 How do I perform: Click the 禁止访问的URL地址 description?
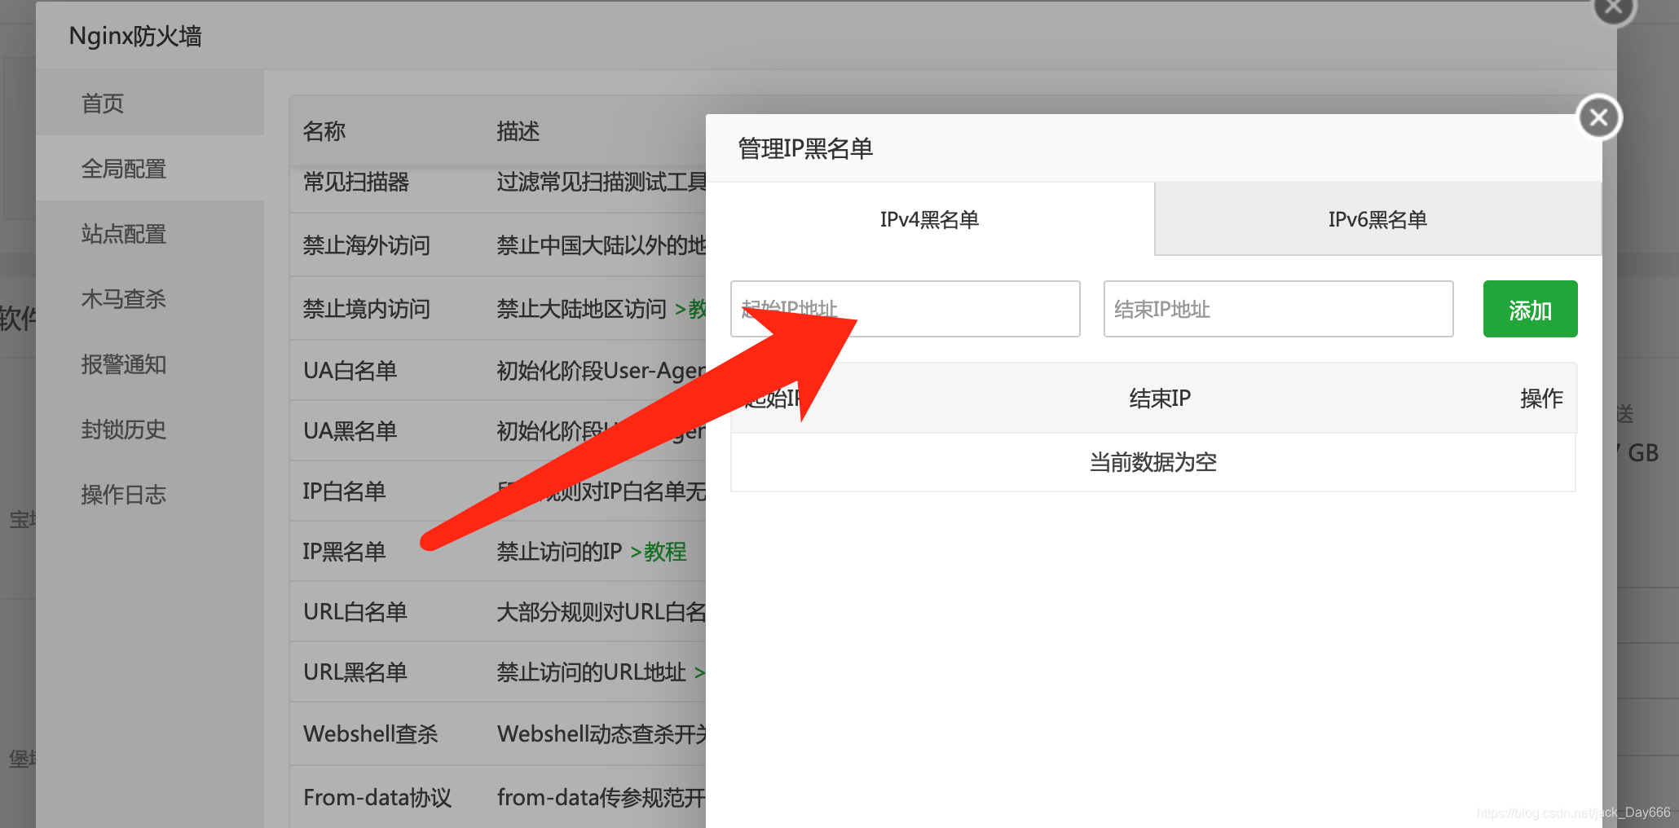pos(592,672)
